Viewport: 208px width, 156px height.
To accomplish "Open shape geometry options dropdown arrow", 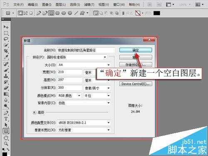I will (87, 13).
